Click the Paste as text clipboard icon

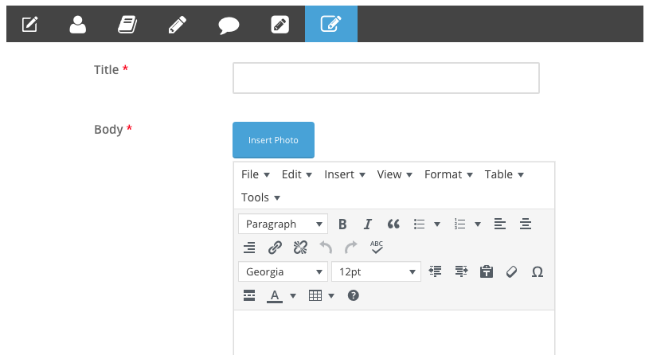click(x=486, y=271)
